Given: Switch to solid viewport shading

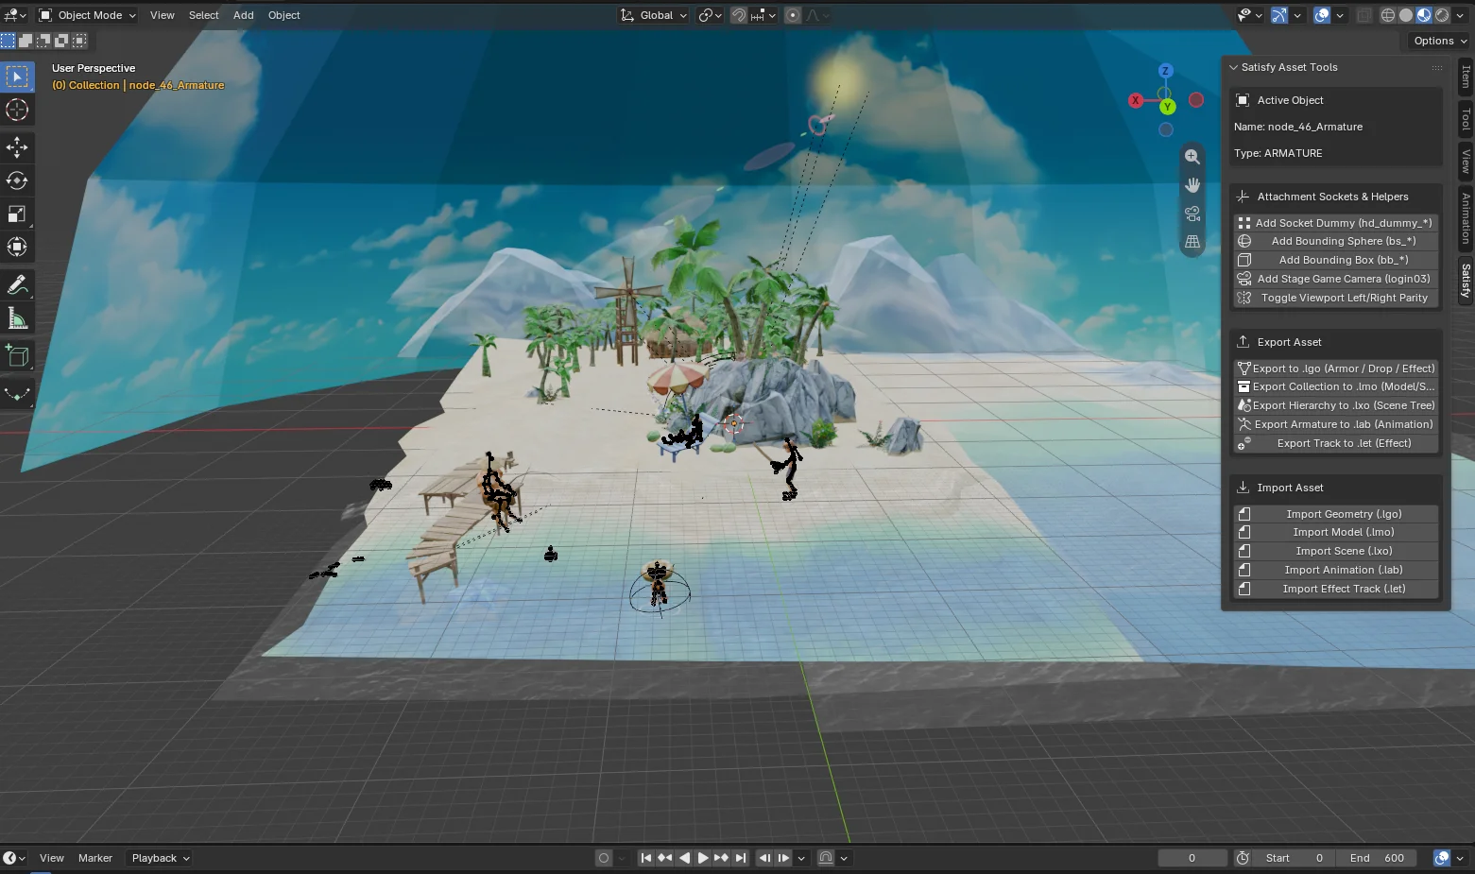Looking at the screenshot, I should [x=1406, y=15].
